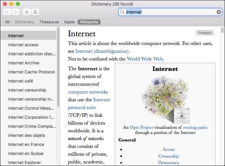The image size is (225, 166).
Task: Open the 'Censorship' link under General
Action: [169, 156]
